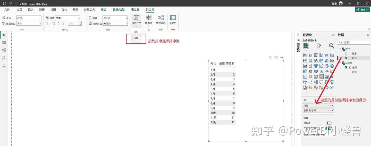Click the 管理关系 button
This screenshot has height=146, width=371.
tap(161, 20)
